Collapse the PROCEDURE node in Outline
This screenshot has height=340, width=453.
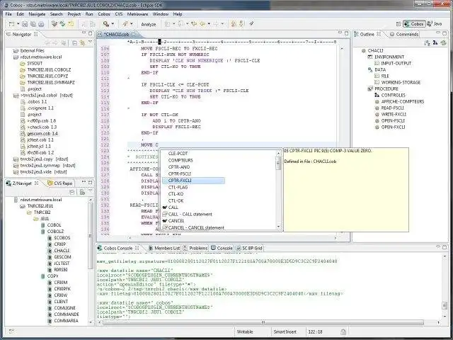coord(363,89)
